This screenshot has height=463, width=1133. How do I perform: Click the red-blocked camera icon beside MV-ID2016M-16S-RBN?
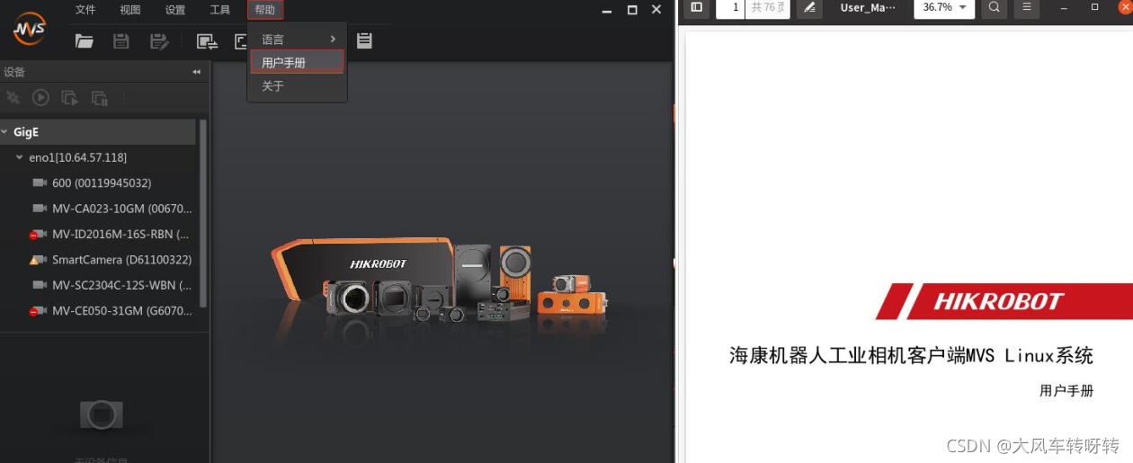click(x=38, y=234)
